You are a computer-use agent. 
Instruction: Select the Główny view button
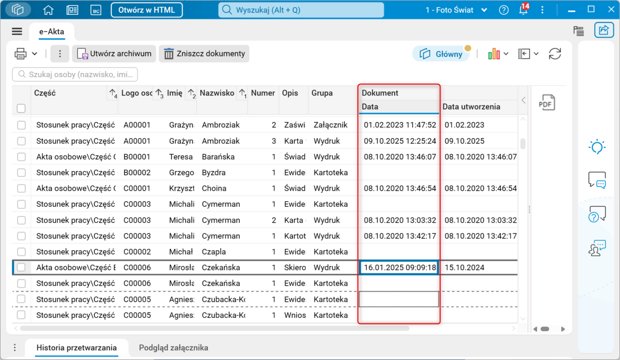click(x=441, y=54)
